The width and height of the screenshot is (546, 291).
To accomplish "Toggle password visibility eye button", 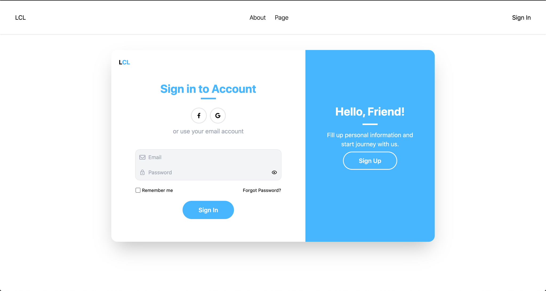I will pyautogui.click(x=274, y=172).
